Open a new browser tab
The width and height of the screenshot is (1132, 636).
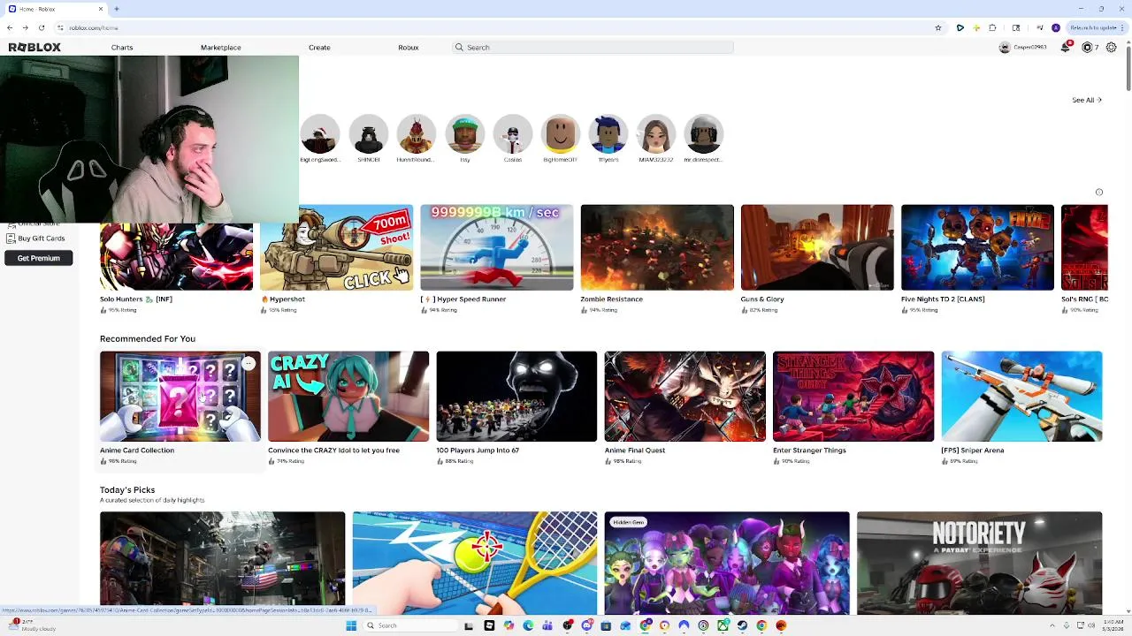click(117, 9)
